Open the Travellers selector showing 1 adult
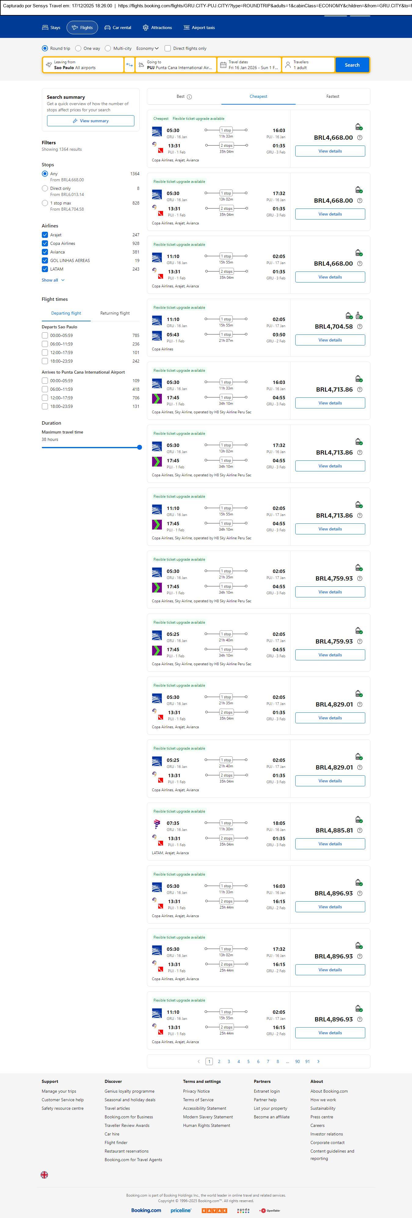Image resolution: width=412 pixels, height=1218 pixels. [x=308, y=65]
